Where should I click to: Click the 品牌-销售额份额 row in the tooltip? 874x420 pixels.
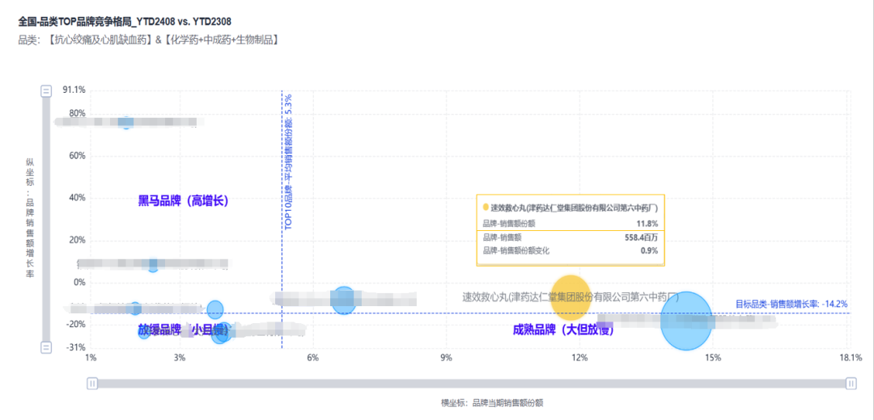[x=570, y=223]
